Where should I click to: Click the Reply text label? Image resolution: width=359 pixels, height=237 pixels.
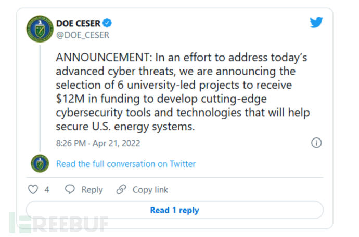[x=92, y=190]
